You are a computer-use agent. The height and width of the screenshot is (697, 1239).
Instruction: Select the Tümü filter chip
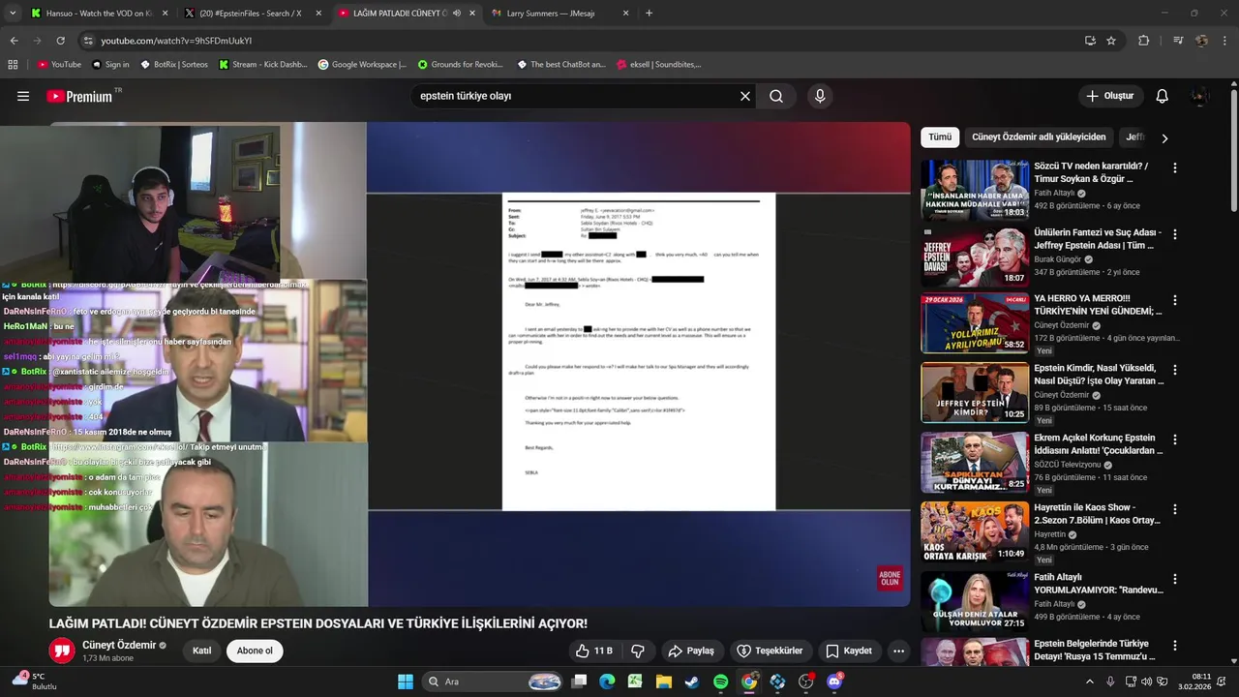tap(940, 137)
